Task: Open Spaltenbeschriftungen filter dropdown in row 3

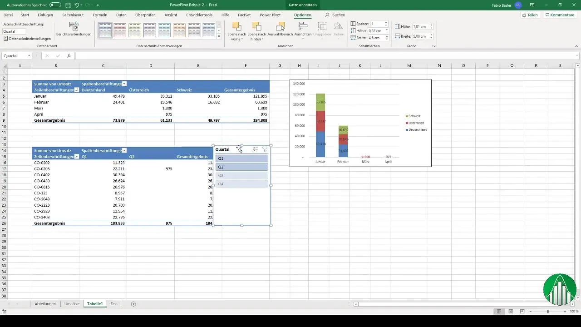Action: coord(124,84)
